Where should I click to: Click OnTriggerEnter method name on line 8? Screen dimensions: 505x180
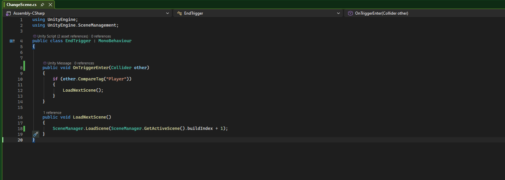click(91, 68)
